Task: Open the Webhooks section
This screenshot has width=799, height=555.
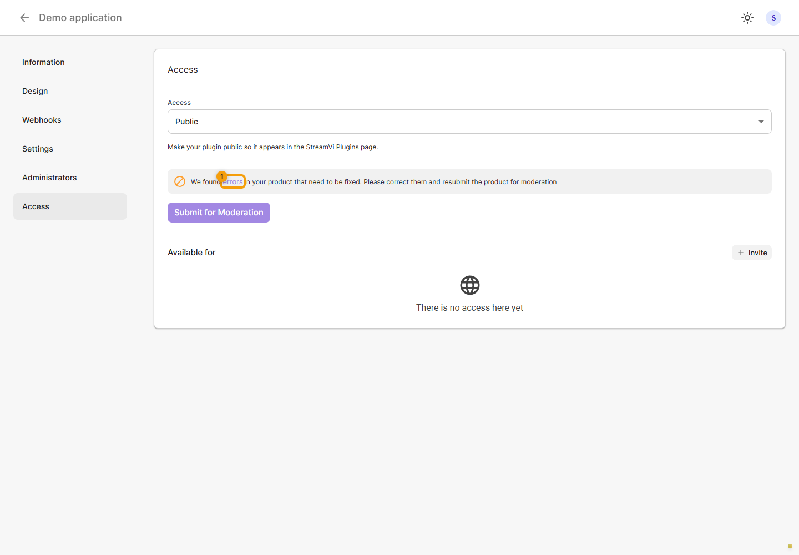Action: tap(70, 120)
